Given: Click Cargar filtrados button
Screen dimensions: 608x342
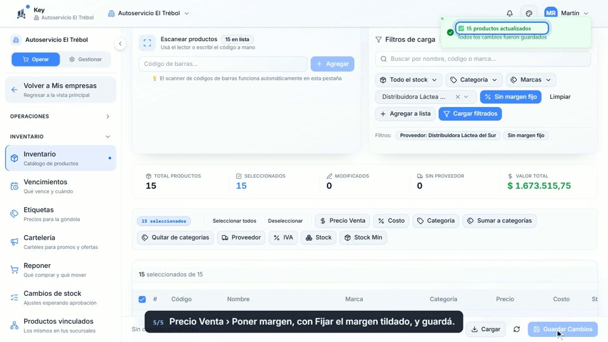Looking at the screenshot, I should [x=470, y=113].
